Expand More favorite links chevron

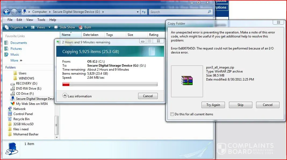coord(21,60)
